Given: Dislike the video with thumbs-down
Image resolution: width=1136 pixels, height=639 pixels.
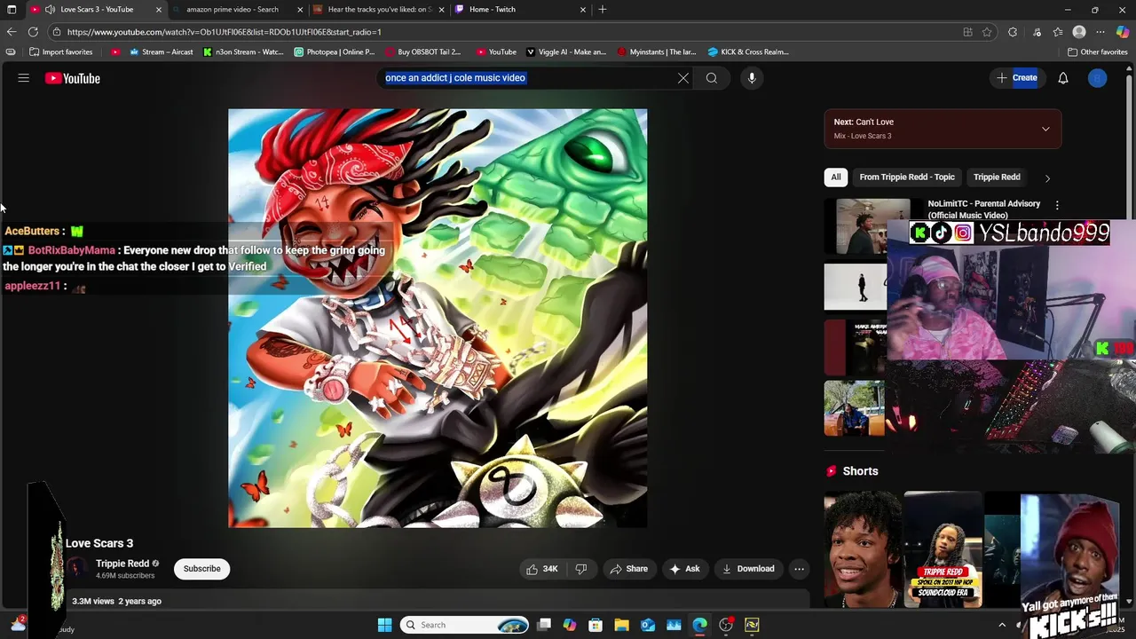Looking at the screenshot, I should (x=581, y=569).
